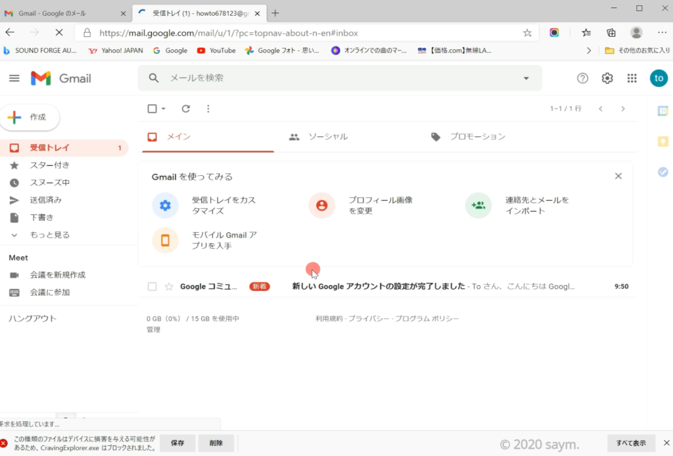The image size is (673, 456).
Task: Refresh the inbox message list
Action: click(x=186, y=109)
